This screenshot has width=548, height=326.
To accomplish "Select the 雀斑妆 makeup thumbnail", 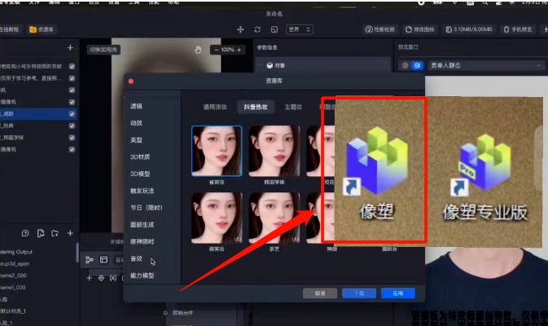I will 217,151.
